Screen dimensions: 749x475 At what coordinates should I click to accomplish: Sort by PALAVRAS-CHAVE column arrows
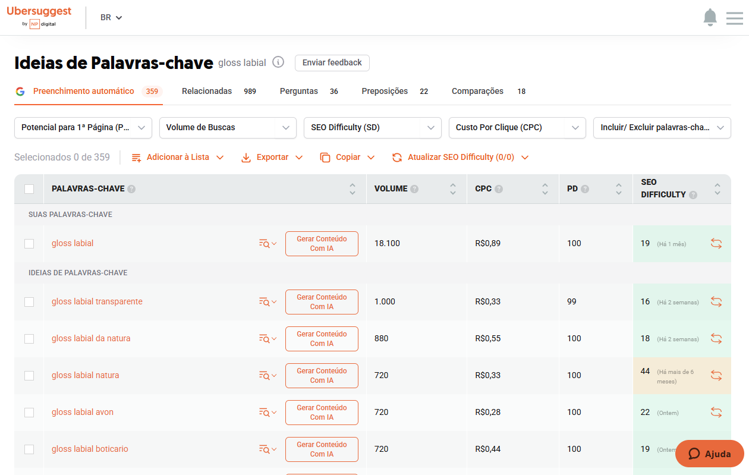click(353, 189)
